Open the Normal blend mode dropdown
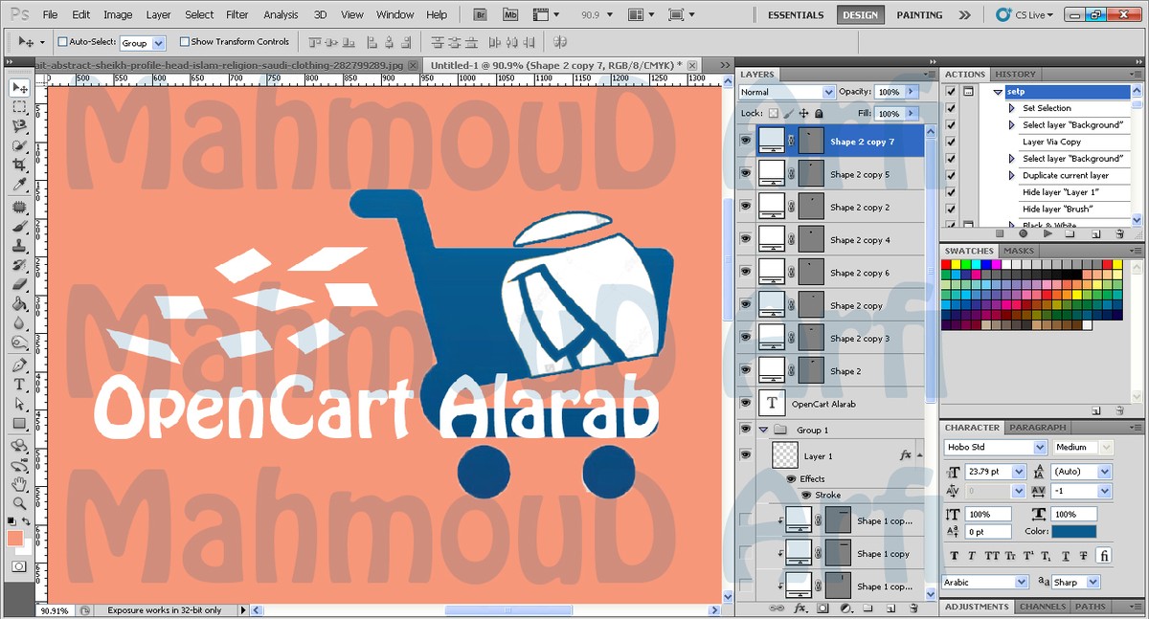 coord(787,92)
